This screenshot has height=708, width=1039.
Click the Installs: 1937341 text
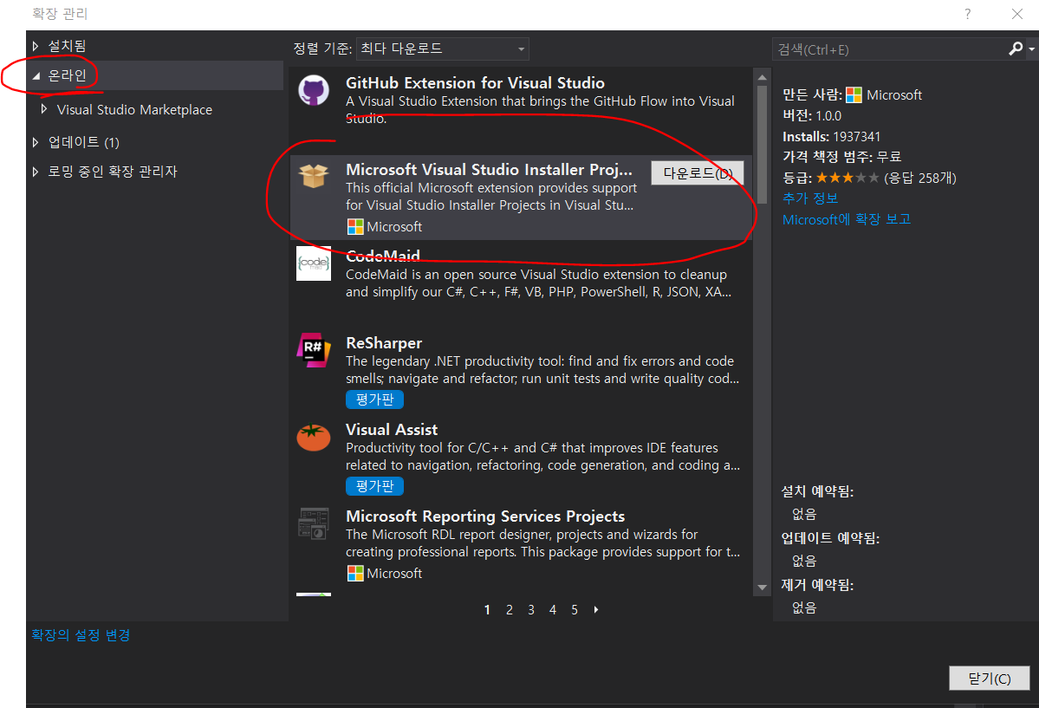(x=832, y=137)
